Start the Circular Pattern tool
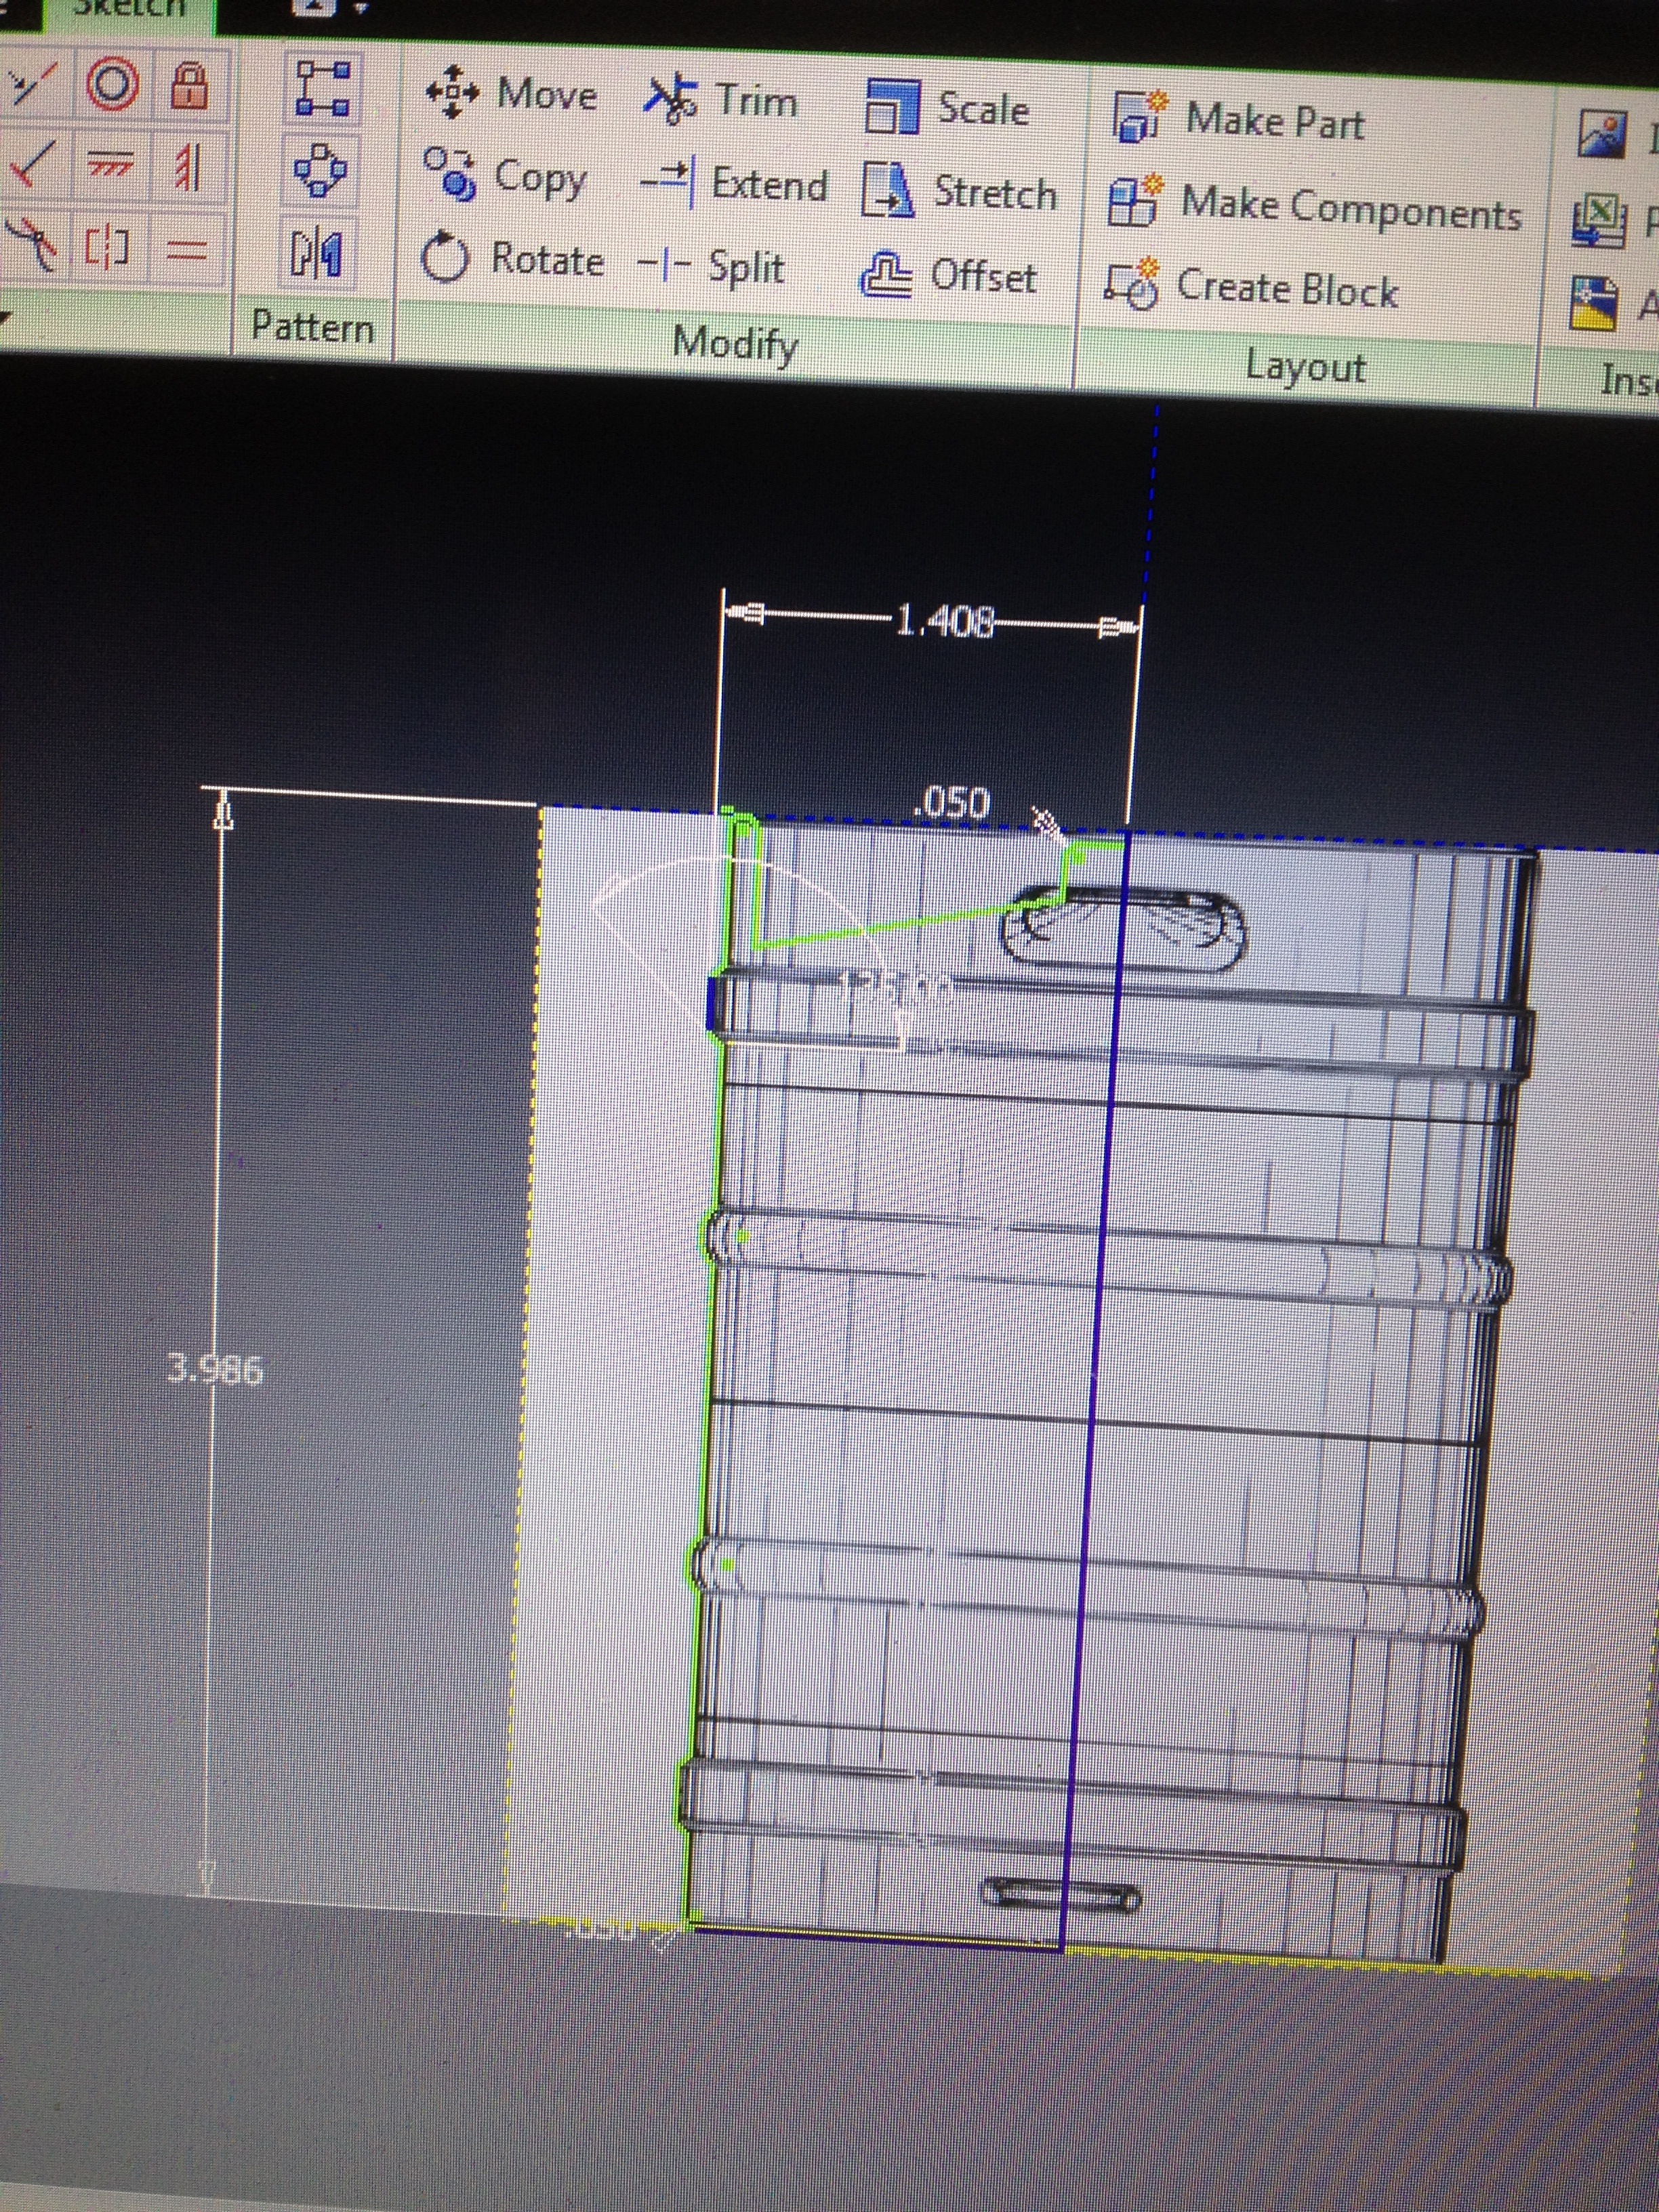The height and width of the screenshot is (2212, 1659). (x=320, y=170)
